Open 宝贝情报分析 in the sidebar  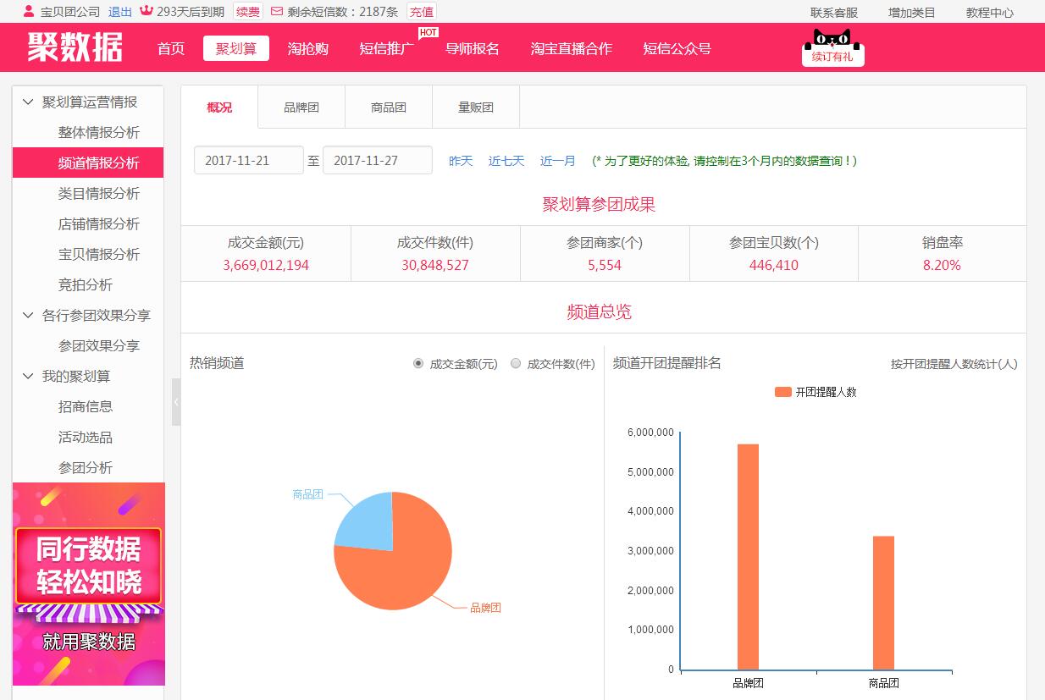(99, 254)
